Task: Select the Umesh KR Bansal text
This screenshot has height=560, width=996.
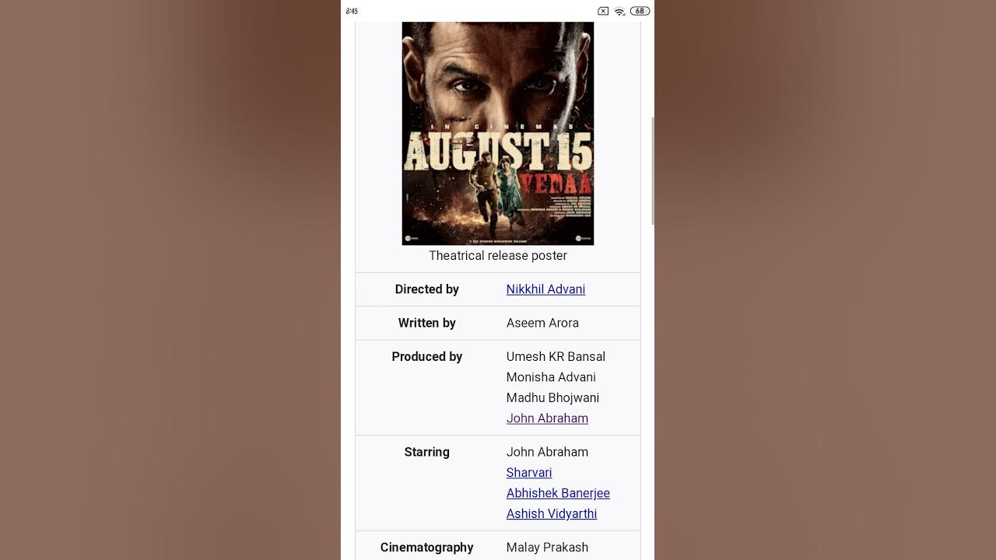Action: [556, 357]
